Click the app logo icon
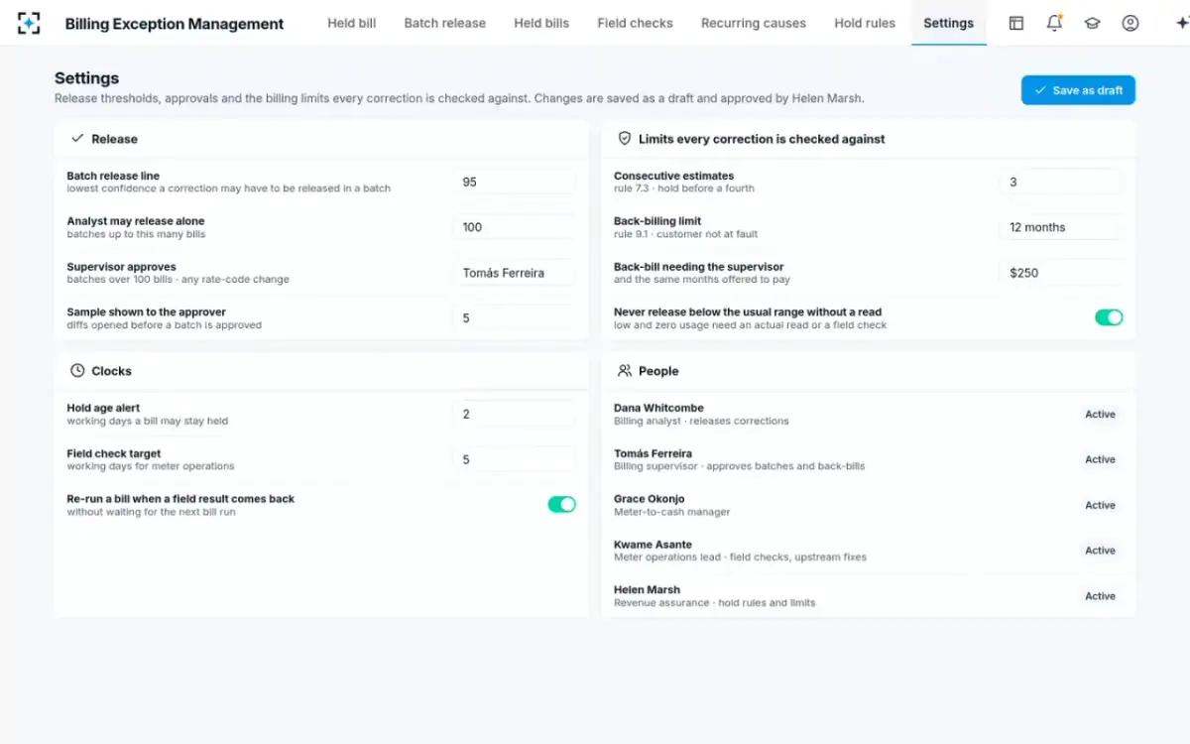This screenshot has width=1190, height=744. coord(30,23)
